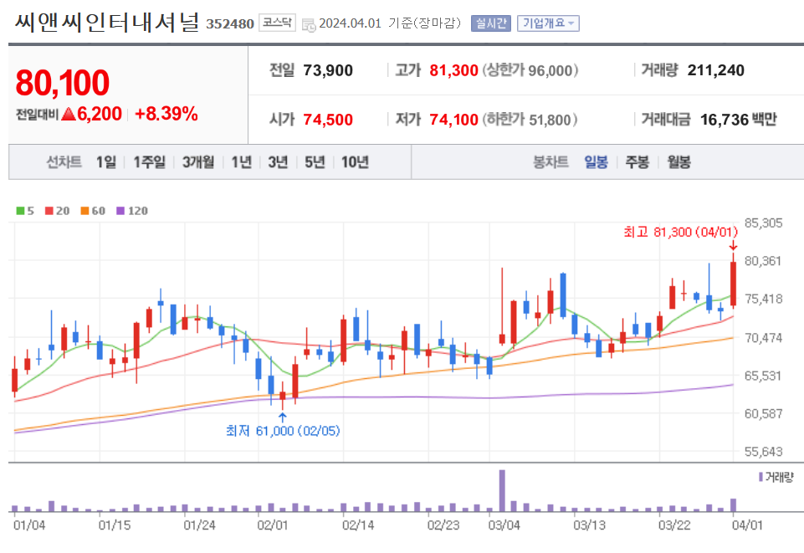Switch to 일봉 candlestick chart
804x553 pixels.
pos(596,162)
